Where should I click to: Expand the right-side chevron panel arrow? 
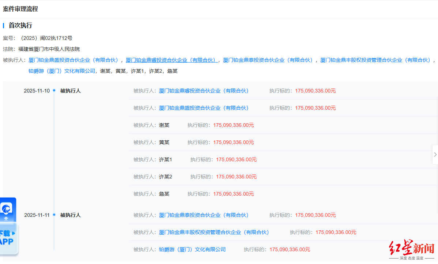435,154
